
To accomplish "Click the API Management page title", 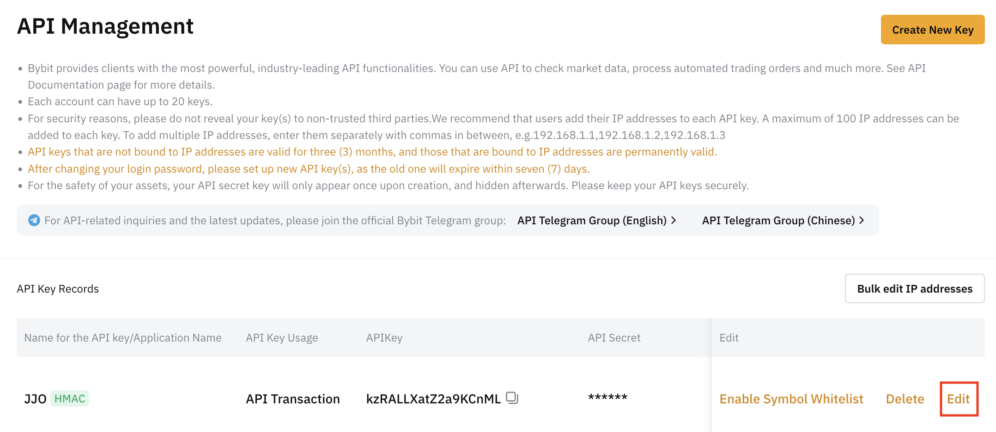I will (x=105, y=26).
